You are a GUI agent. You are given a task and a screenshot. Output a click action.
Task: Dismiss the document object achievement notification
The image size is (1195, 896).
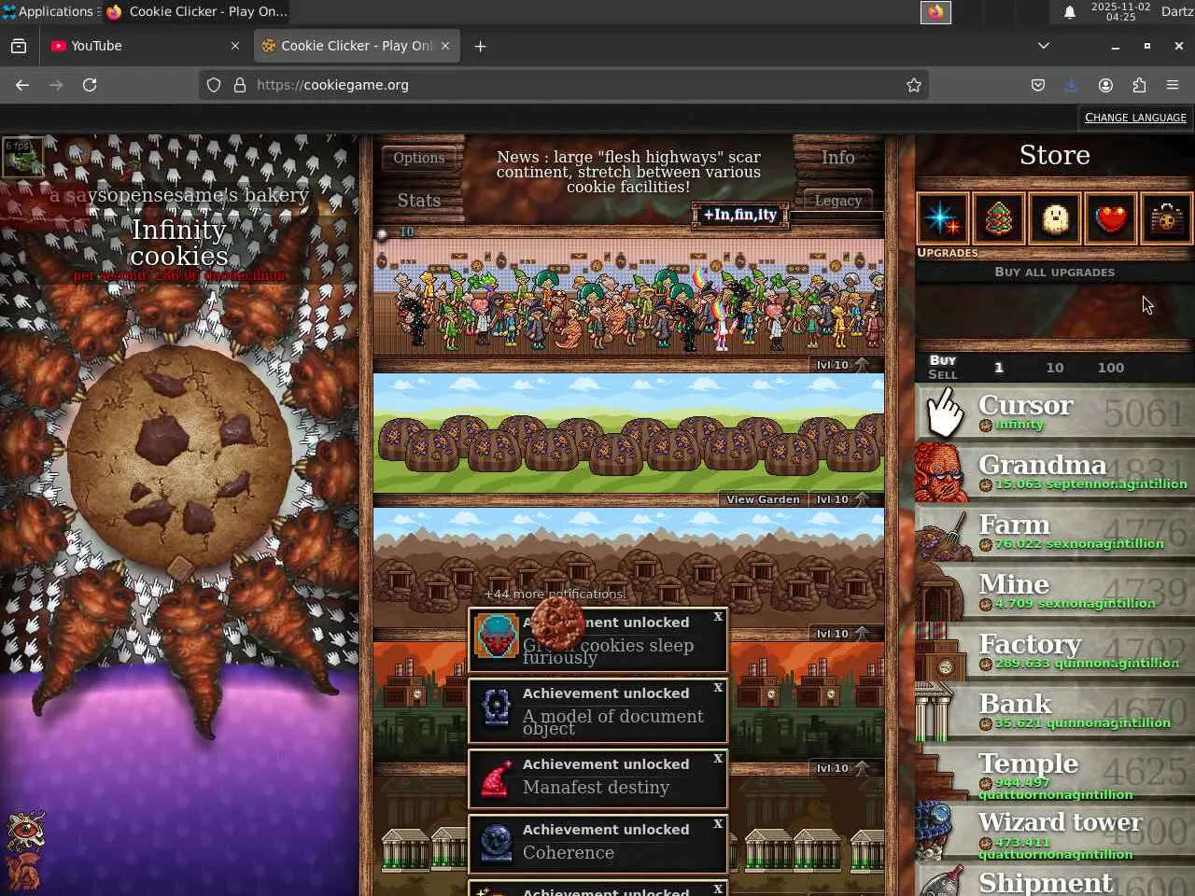tap(718, 688)
